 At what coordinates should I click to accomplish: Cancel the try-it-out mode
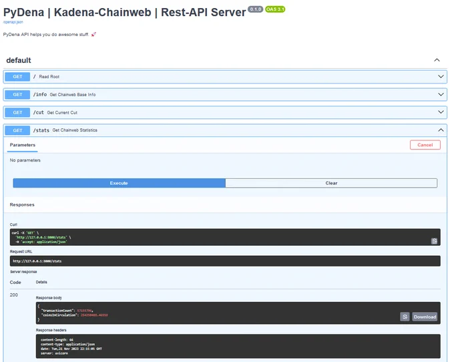(425, 145)
